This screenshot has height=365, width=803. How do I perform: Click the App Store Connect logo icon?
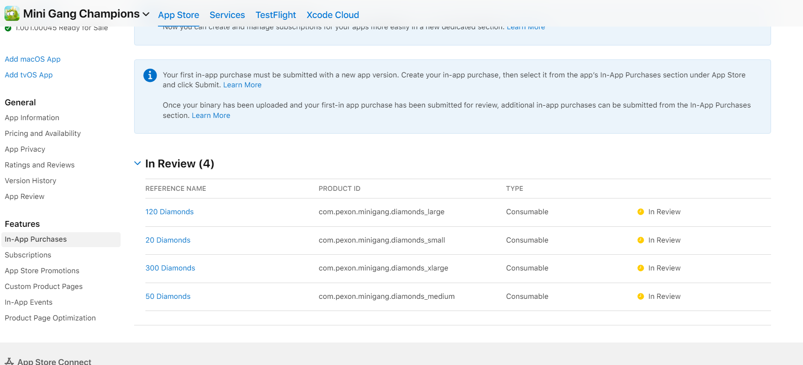click(x=9, y=361)
